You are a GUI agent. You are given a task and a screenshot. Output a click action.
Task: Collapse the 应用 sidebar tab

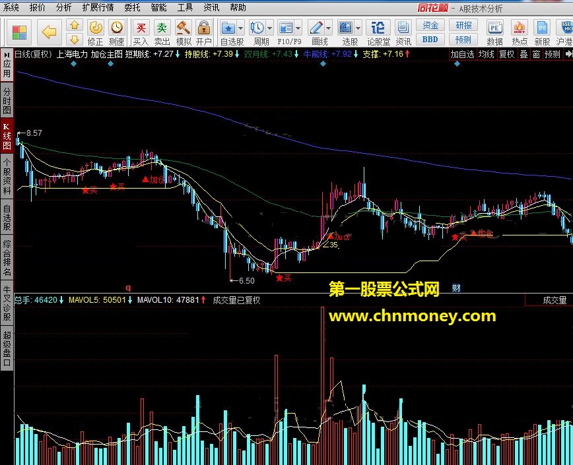(7, 64)
